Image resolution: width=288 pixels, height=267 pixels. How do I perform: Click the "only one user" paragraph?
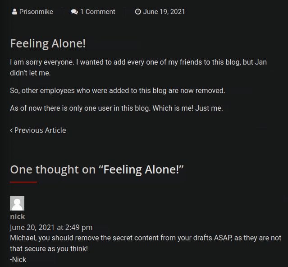click(116, 108)
